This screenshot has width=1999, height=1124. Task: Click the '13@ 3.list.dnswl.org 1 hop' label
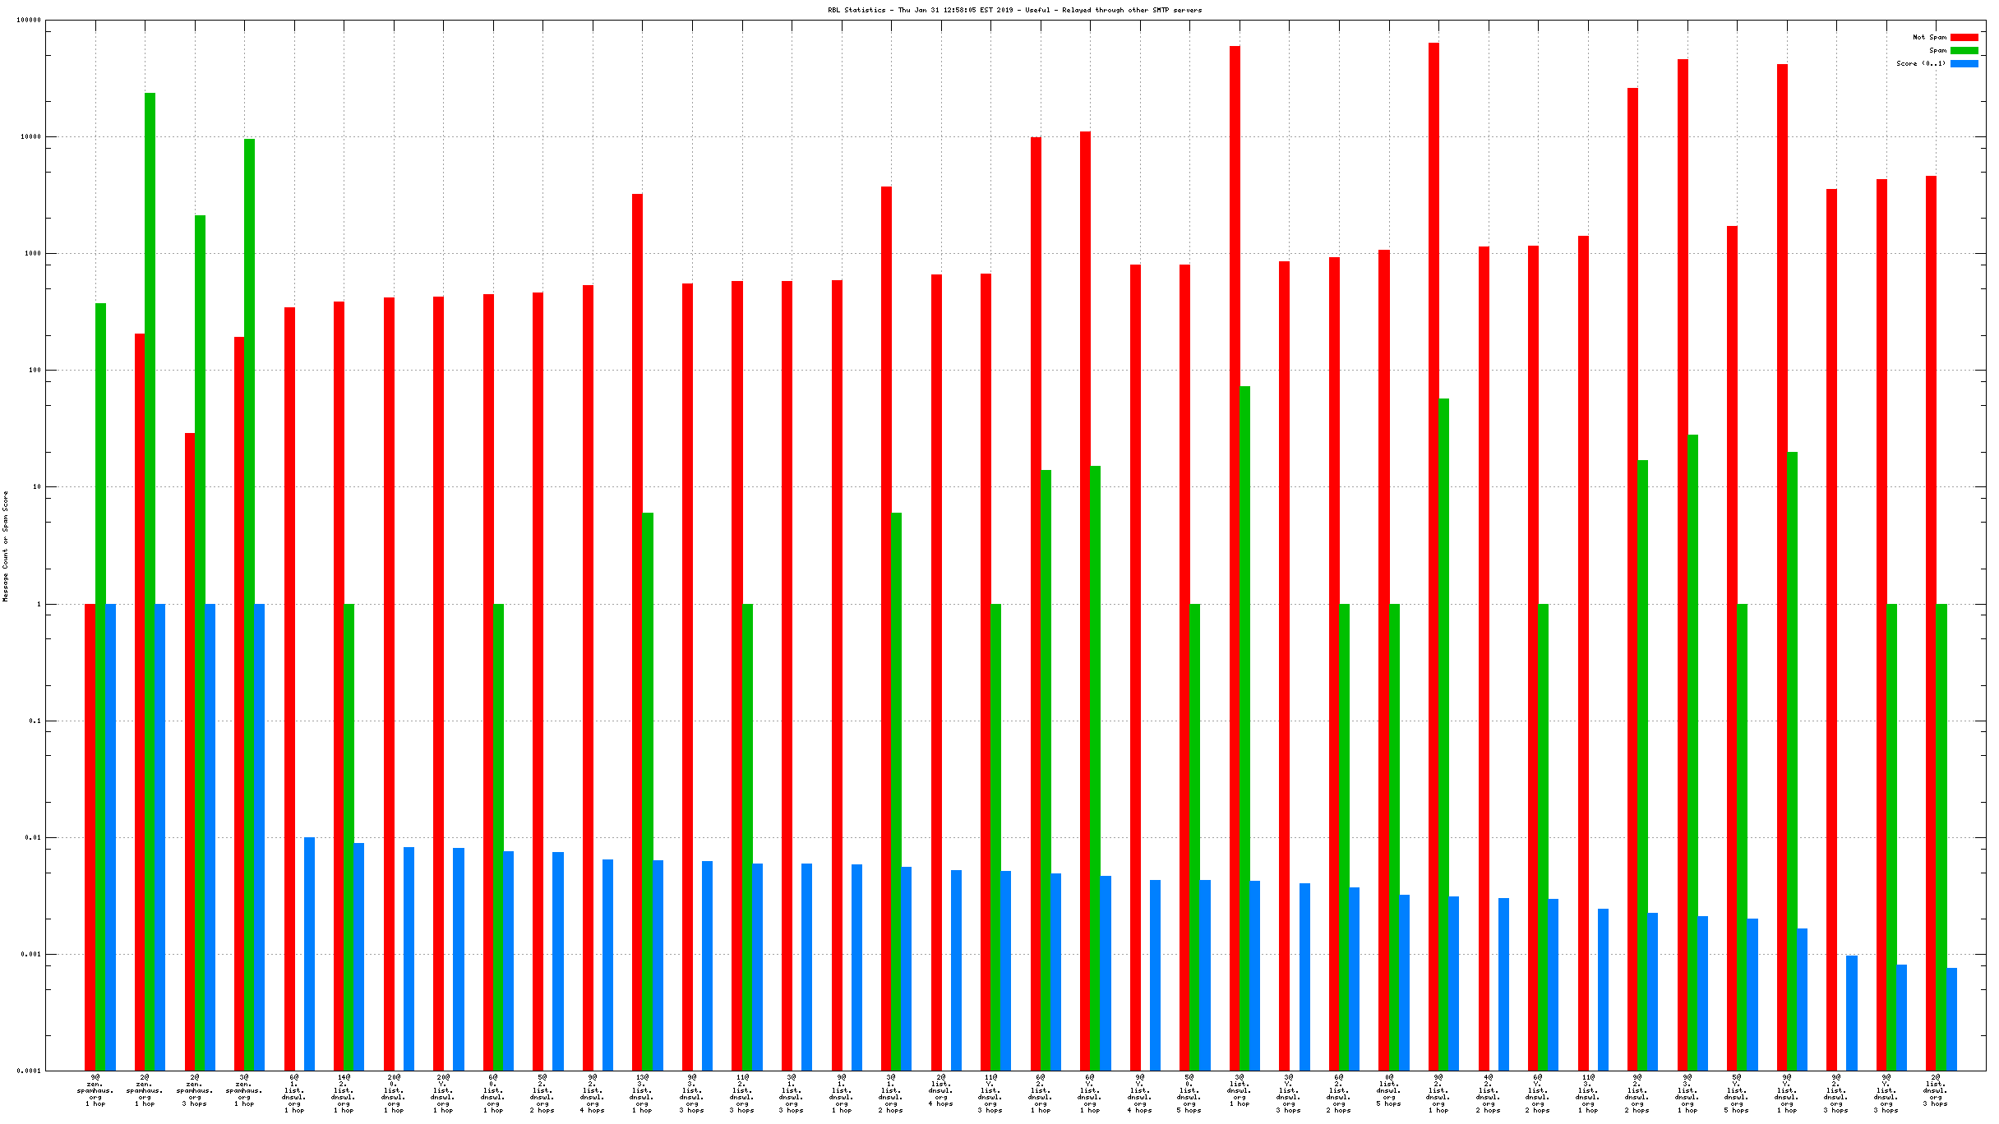pyautogui.click(x=642, y=1093)
